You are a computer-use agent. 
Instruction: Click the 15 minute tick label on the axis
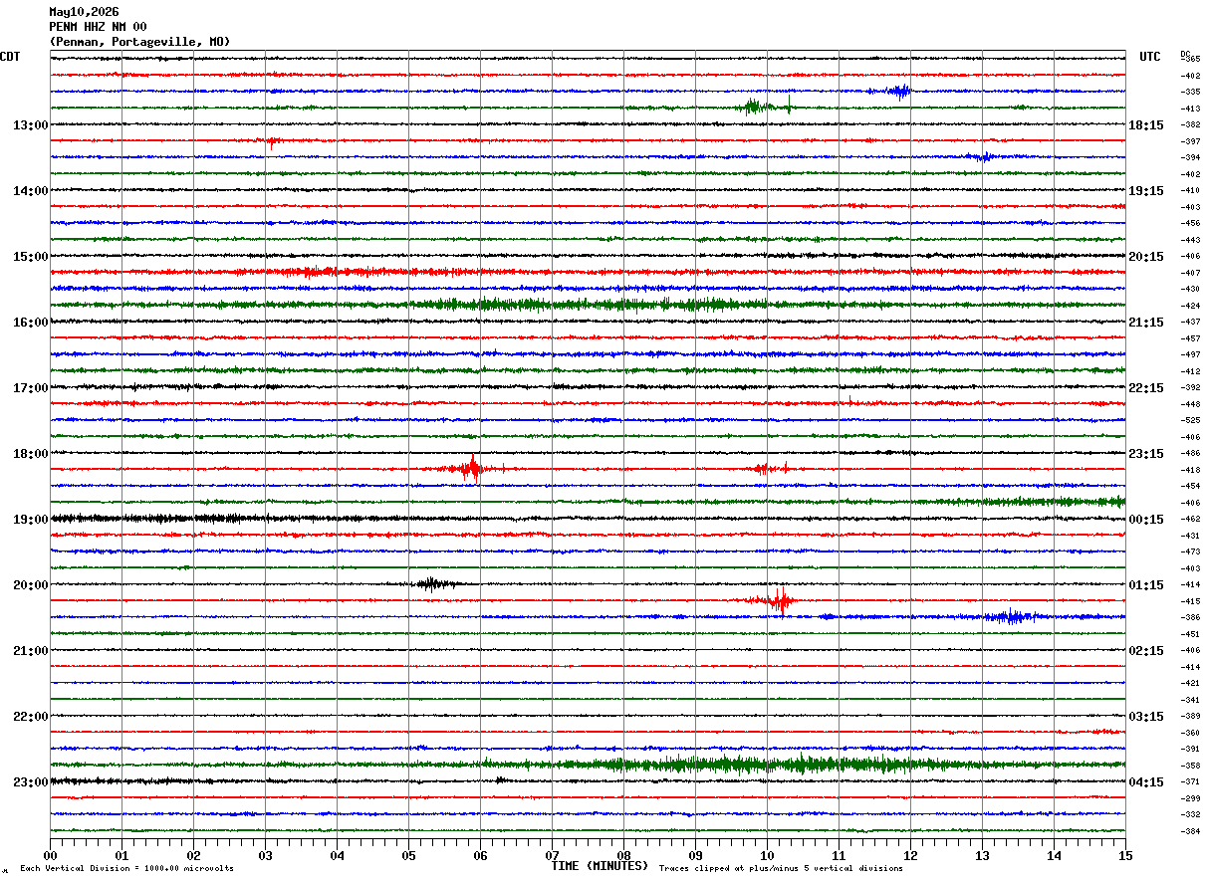click(x=1125, y=855)
